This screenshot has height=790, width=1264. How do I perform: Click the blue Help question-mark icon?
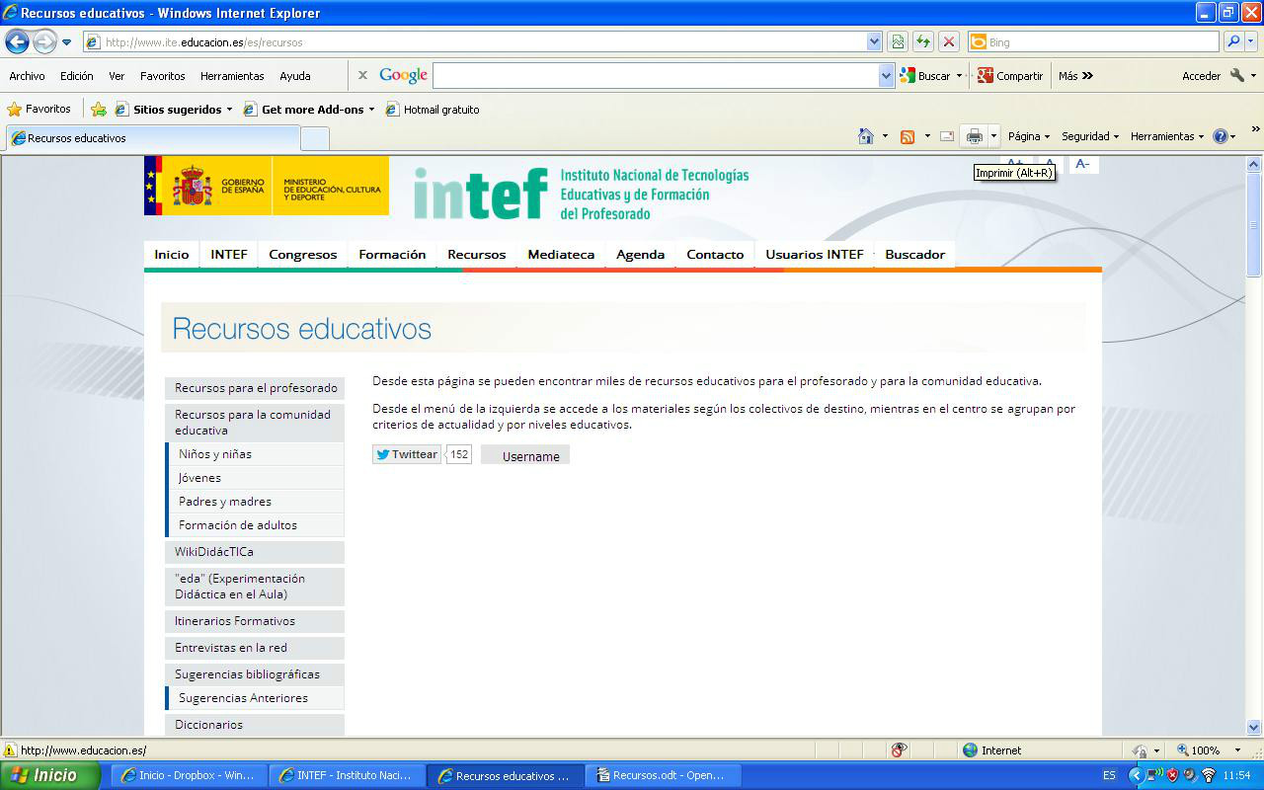pyautogui.click(x=1221, y=136)
